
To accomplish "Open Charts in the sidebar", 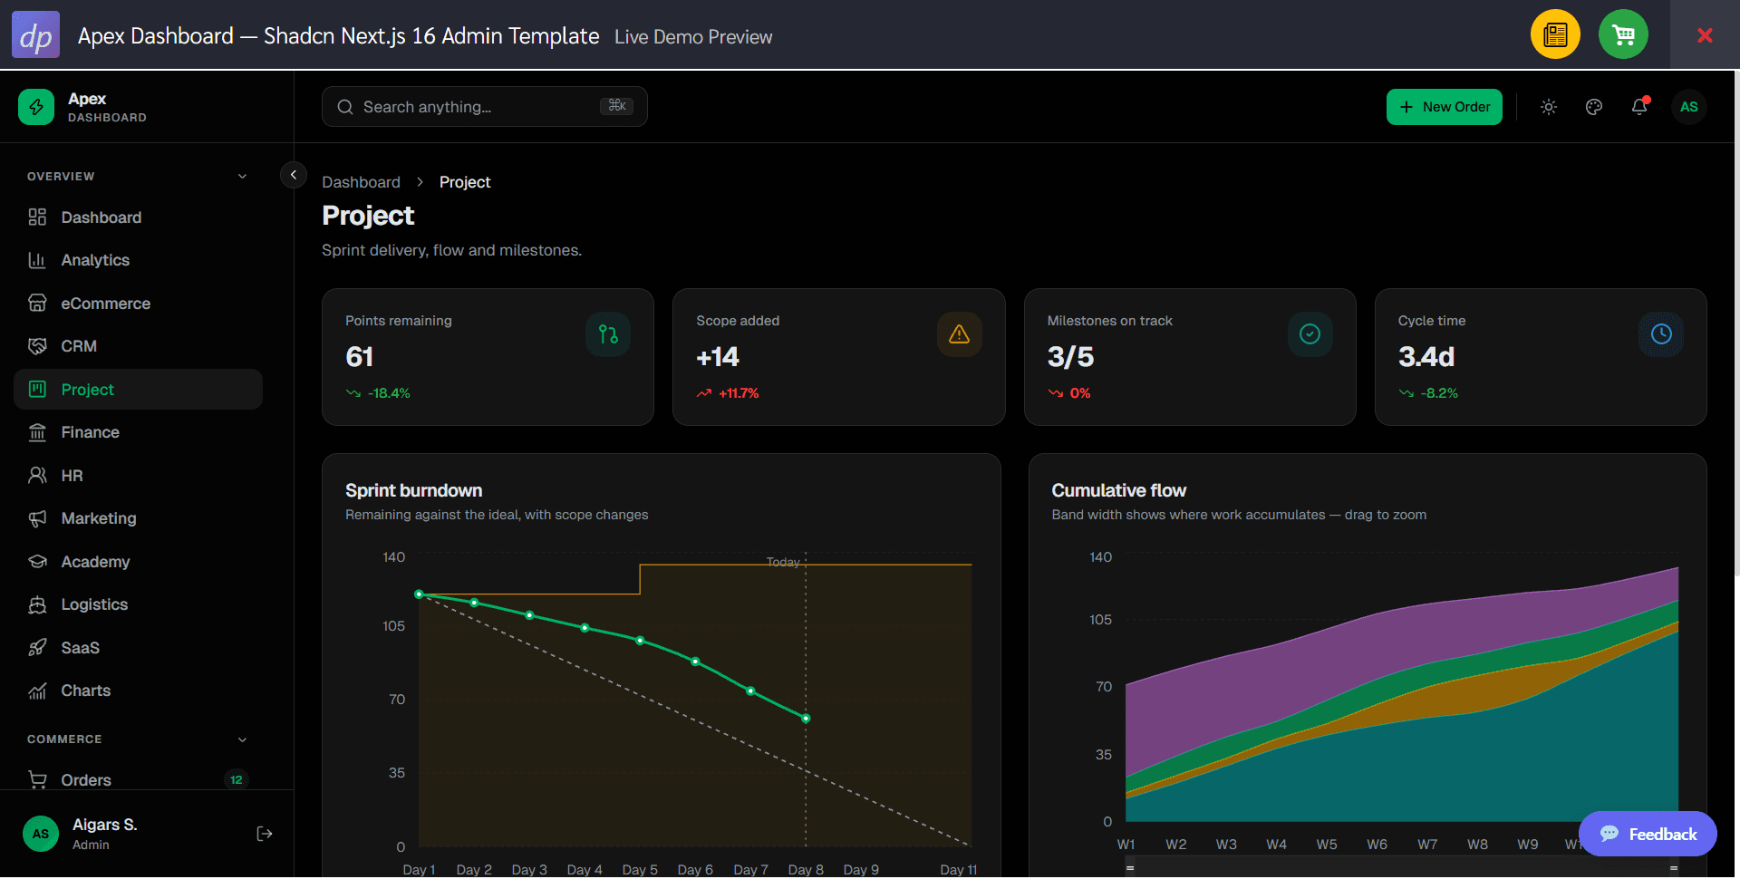I will coord(138,691).
